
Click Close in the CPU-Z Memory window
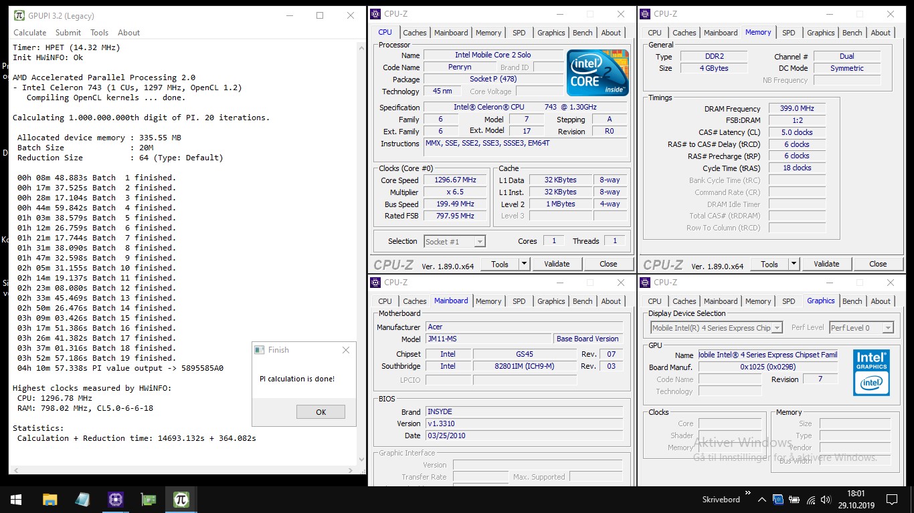pos(878,264)
